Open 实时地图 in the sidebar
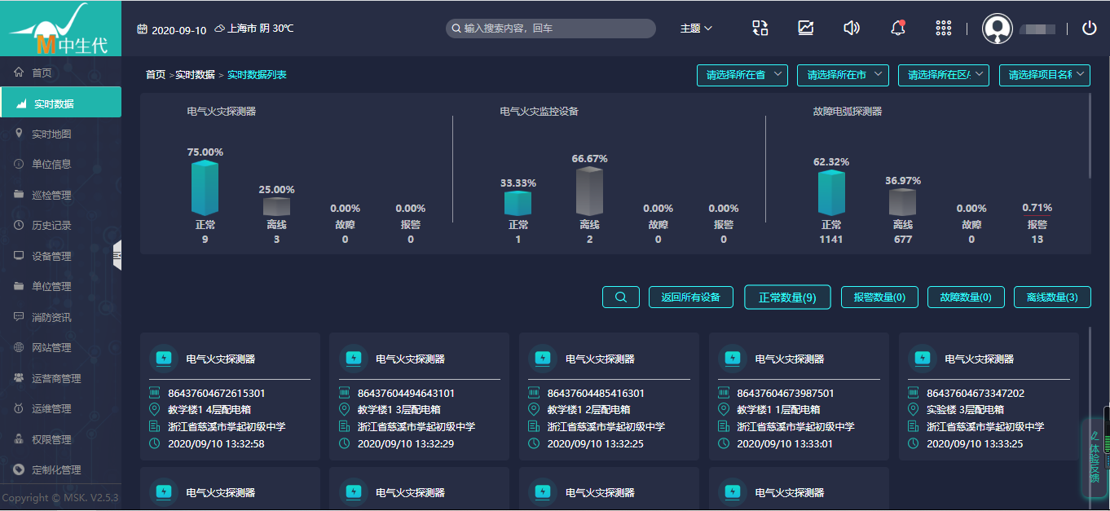Screen dimensions: 1110x511 pos(51,134)
